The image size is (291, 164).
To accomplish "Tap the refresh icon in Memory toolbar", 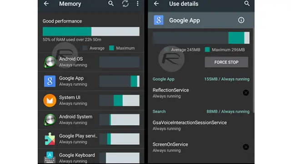I will pyautogui.click(x=125, y=4).
